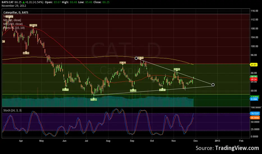Click the blue 79.7237 stochastic value tag
The image size is (262, 154).
pos(255,114)
